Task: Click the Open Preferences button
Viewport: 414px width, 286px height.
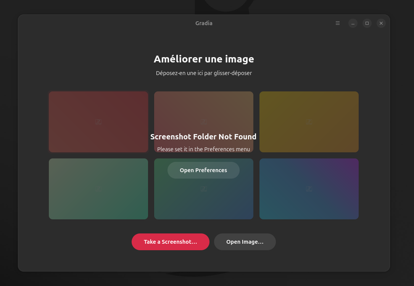Action: (x=203, y=170)
